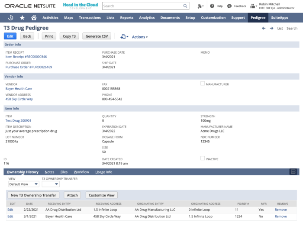The height and width of the screenshot is (226, 303).
Task: Open the Shortcuts star icon
Action: [22, 18]
